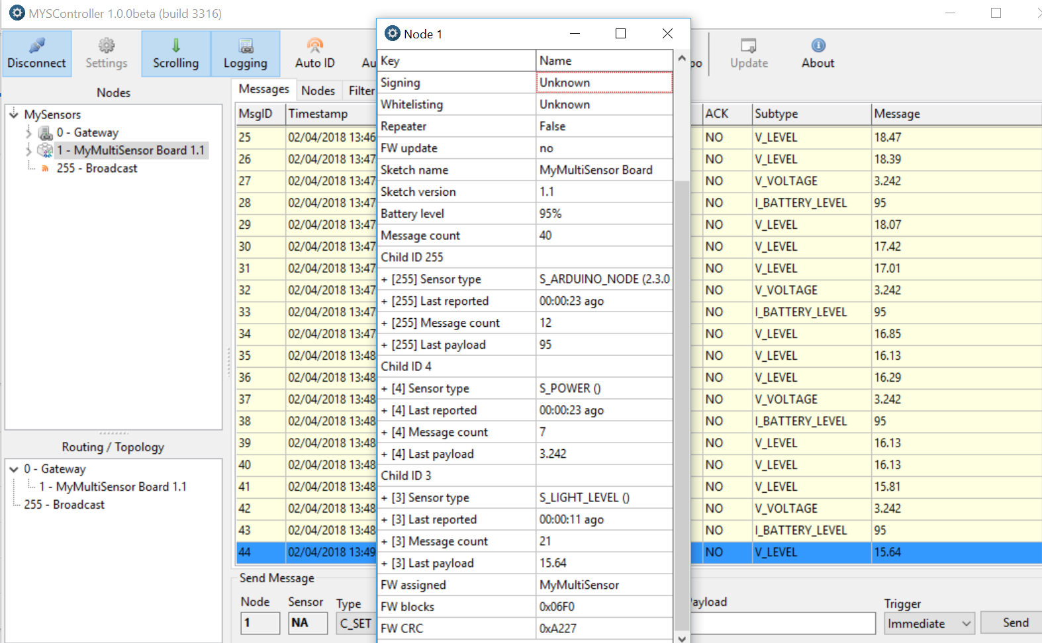Click the 255 - Broadcast node icon
The image size is (1042, 643).
(x=45, y=169)
